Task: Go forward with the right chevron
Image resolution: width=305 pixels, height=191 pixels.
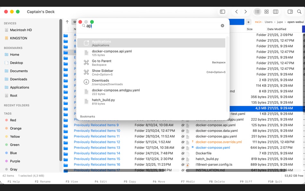Action: (246, 12)
